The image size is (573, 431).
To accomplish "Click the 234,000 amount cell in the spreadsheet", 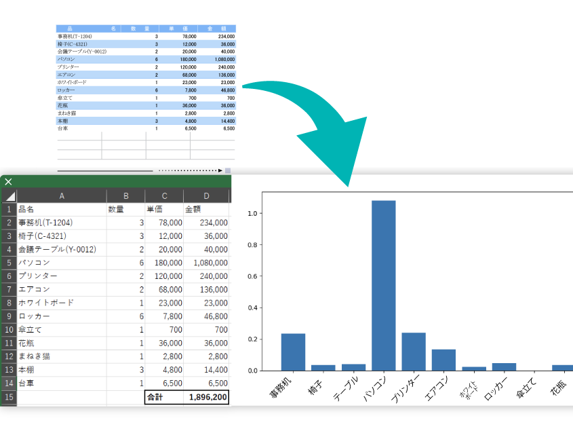I will point(206,223).
